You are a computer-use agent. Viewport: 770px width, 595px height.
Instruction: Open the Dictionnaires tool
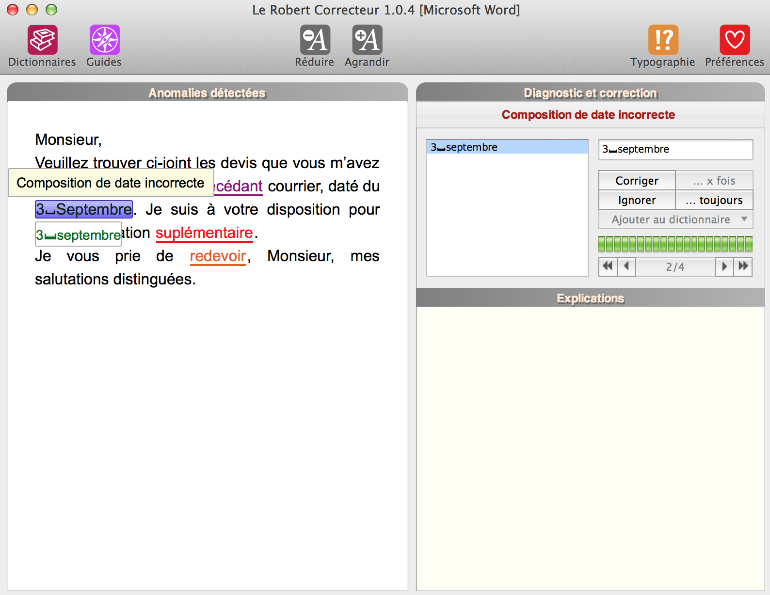42,40
